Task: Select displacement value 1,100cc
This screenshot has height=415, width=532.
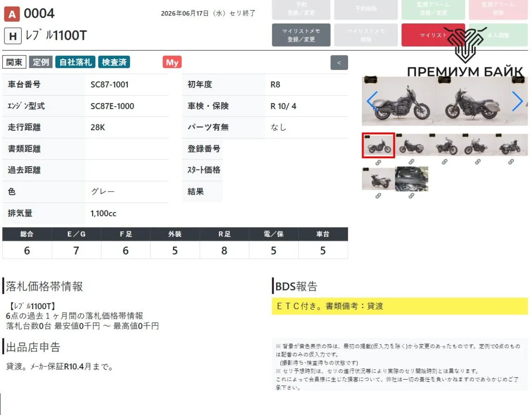Action: click(x=103, y=213)
